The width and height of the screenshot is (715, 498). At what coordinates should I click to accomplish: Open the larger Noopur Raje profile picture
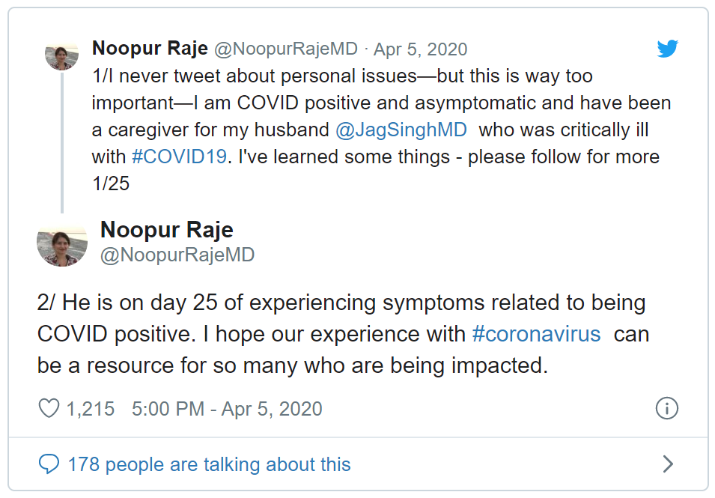coord(62,243)
